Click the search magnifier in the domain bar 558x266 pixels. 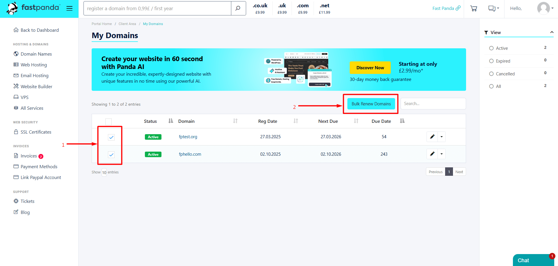[x=238, y=8]
